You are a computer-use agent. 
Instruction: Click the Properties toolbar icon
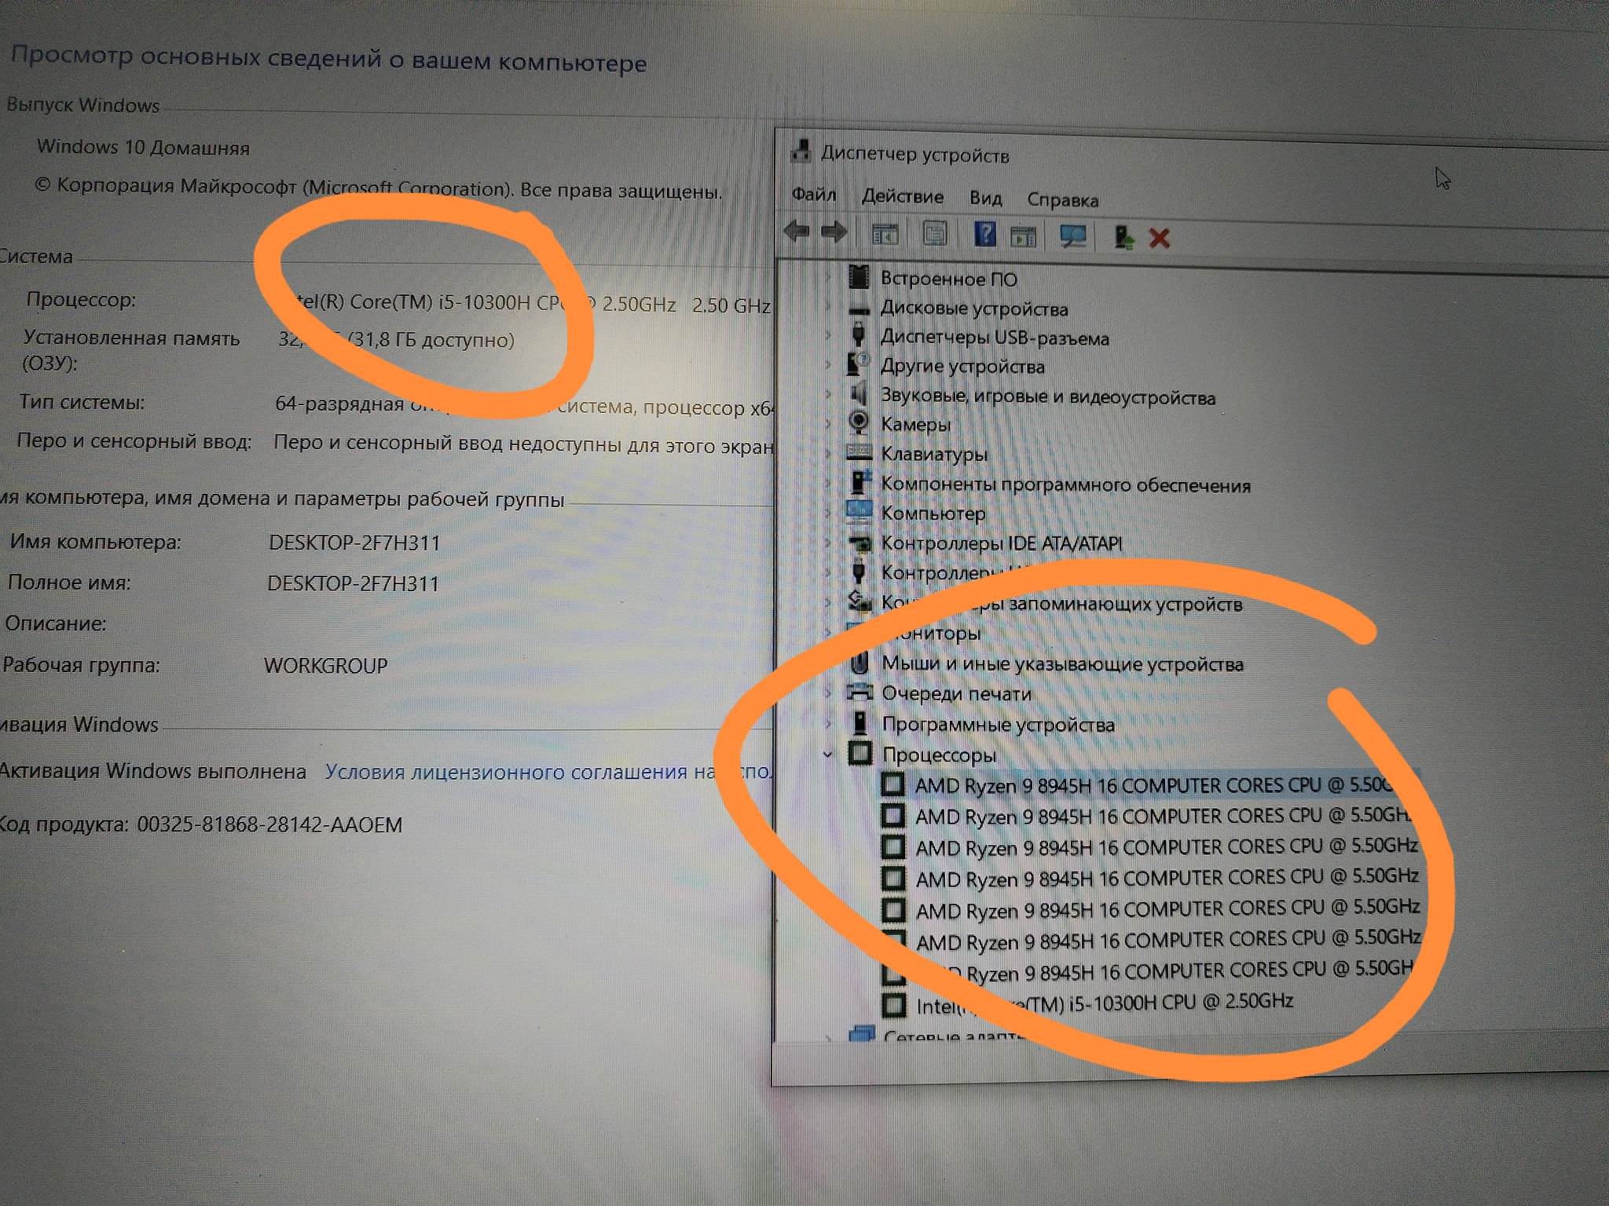pos(935,233)
